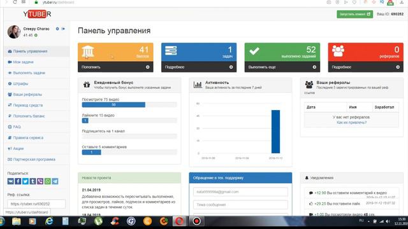Open Партнерская программа sidebar item
This screenshot has width=408, height=229.
tap(37, 160)
